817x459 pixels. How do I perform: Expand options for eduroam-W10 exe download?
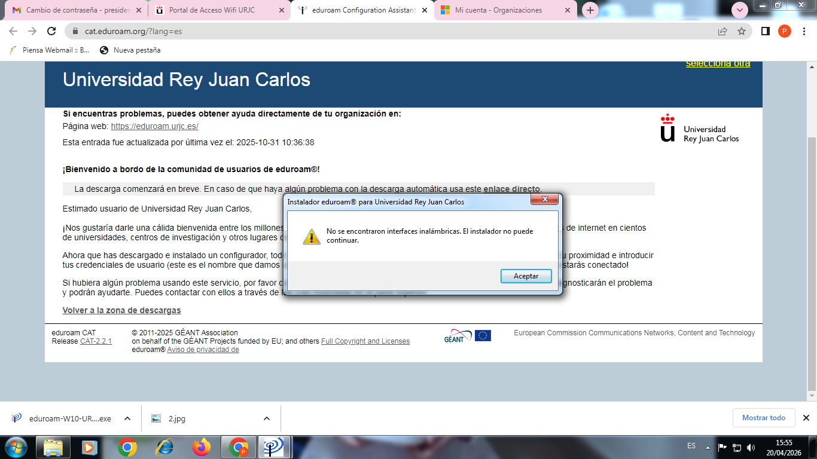click(127, 418)
